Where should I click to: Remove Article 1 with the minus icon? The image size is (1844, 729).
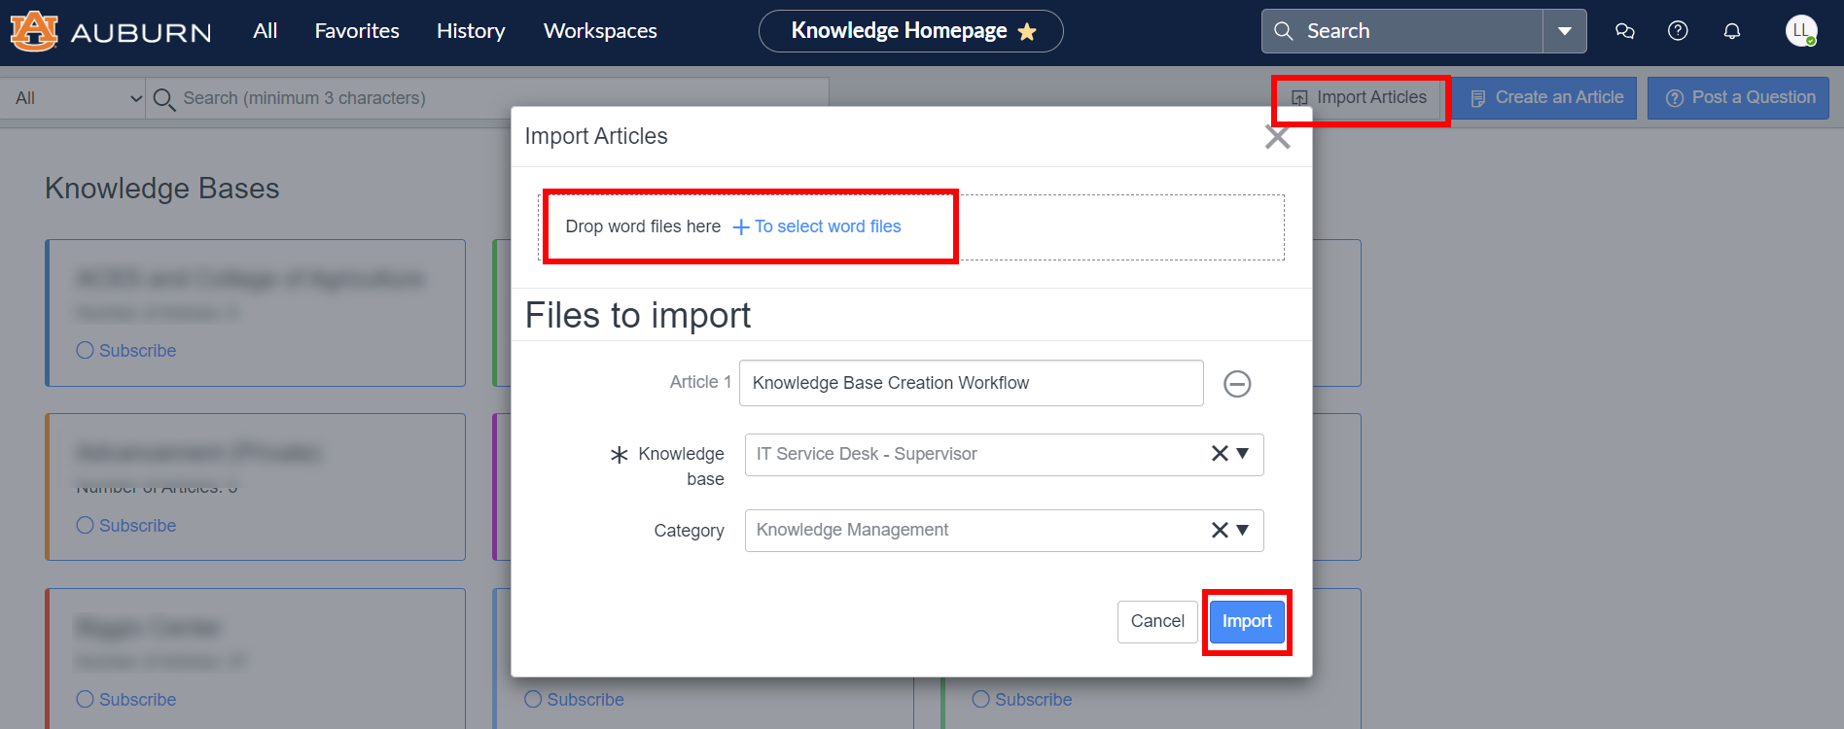[x=1237, y=384]
